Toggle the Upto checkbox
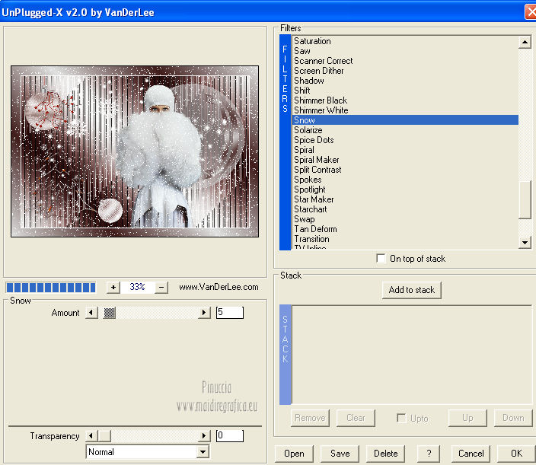The image size is (536, 465). pos(401,418)
